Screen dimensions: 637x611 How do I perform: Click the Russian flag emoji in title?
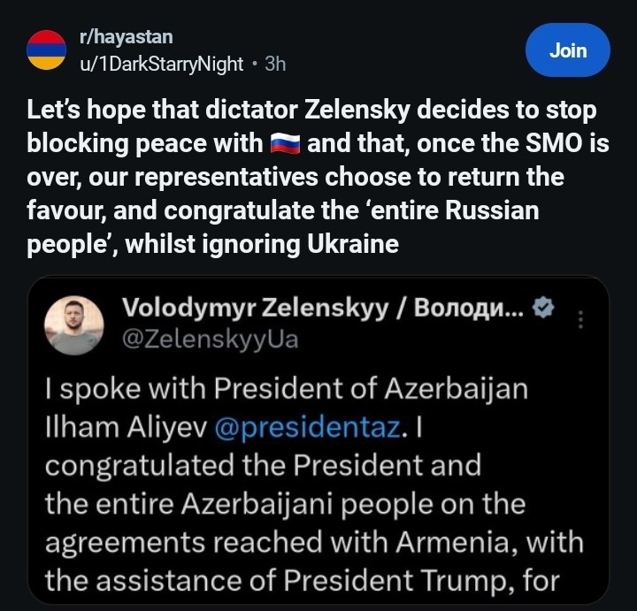pos(284,142)
